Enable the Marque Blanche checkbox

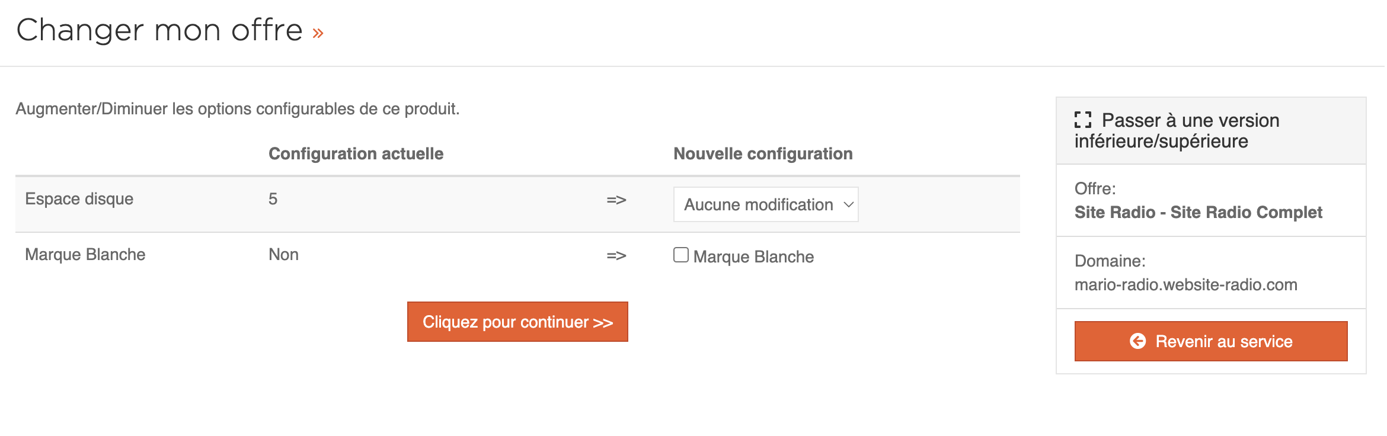pos(681,255)
